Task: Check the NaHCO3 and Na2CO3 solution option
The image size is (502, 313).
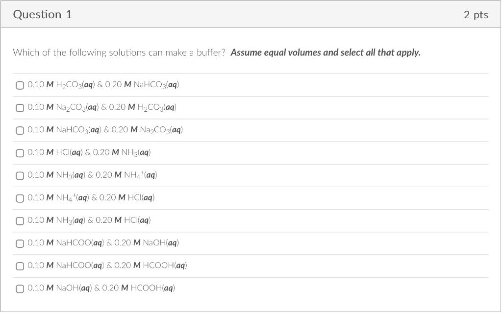Action: (x=20, y=131)
